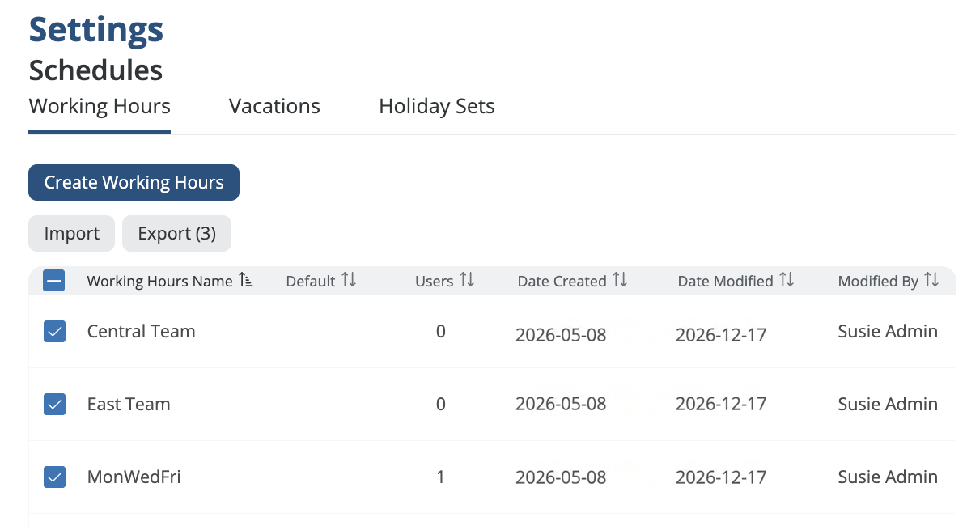Toggle the select-all header checkbox

click(54, 281)
